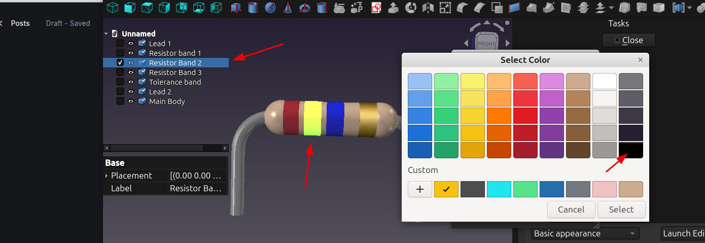Check the Main Body checkbox
This screenshot has height=243, width=705.
[120, 101]
